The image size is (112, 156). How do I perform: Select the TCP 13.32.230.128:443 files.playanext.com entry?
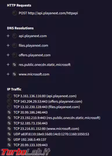47,107
